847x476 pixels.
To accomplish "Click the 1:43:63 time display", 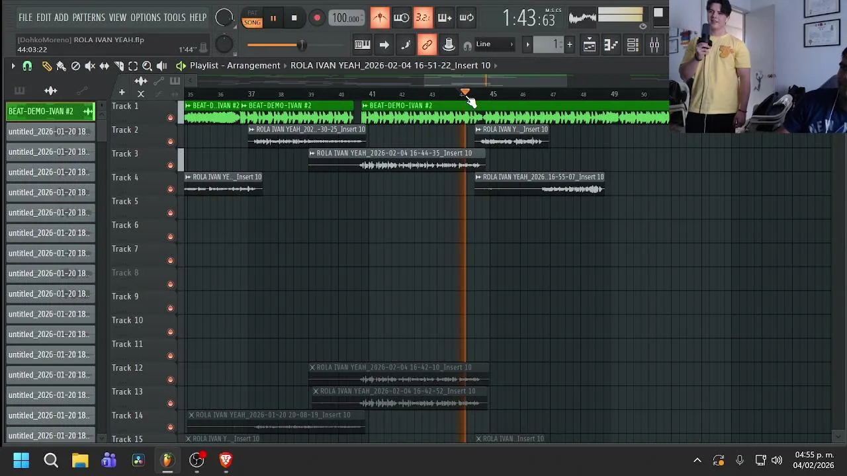I will point(528,19).
